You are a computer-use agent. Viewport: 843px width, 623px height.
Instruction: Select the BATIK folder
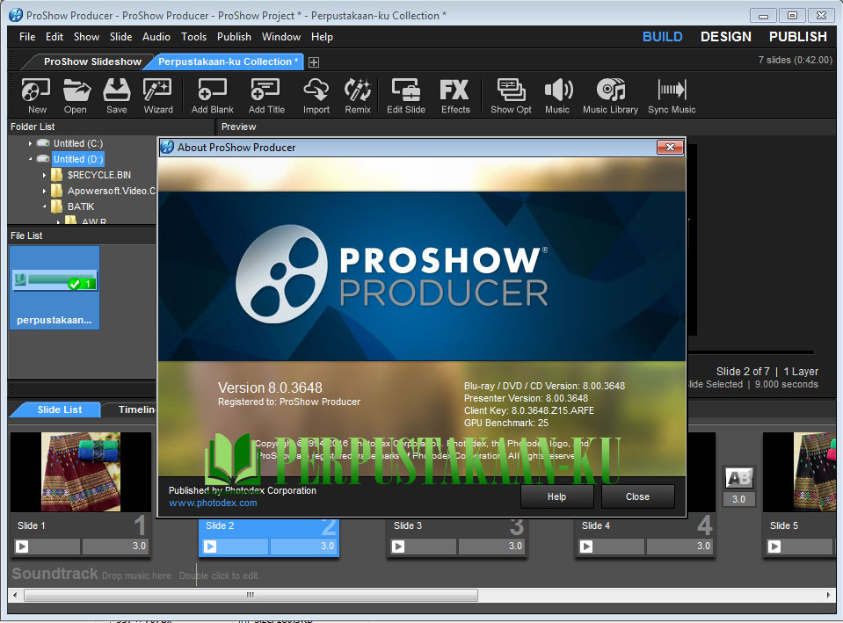point(81,206)
